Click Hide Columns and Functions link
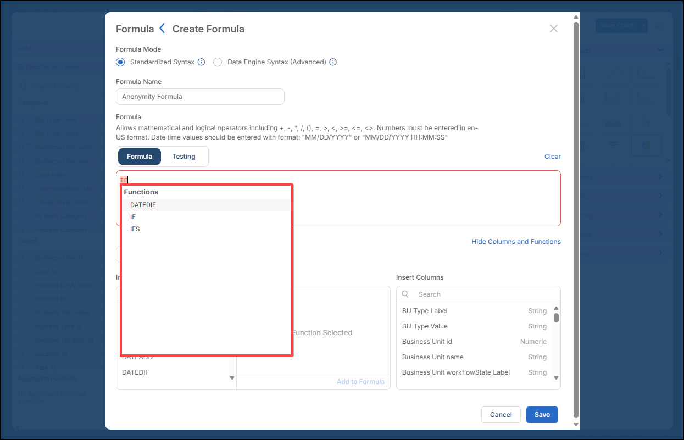Screen dimensions: 684x440 pyautogui.click(x=516, y=242)
